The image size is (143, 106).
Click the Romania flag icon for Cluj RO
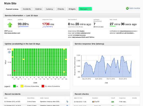pyautogui.click(x=93, y=102)
